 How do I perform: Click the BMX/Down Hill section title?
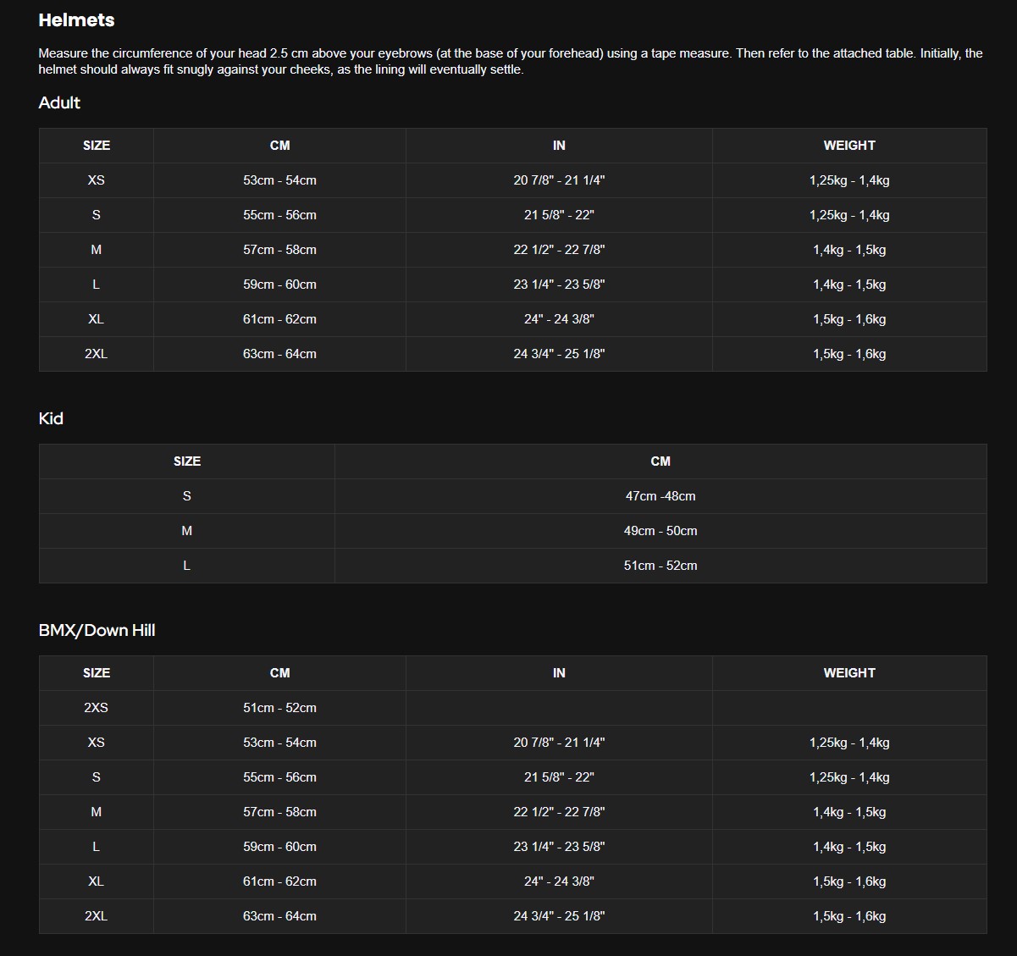pyautogui.click(x=97, y=630)
